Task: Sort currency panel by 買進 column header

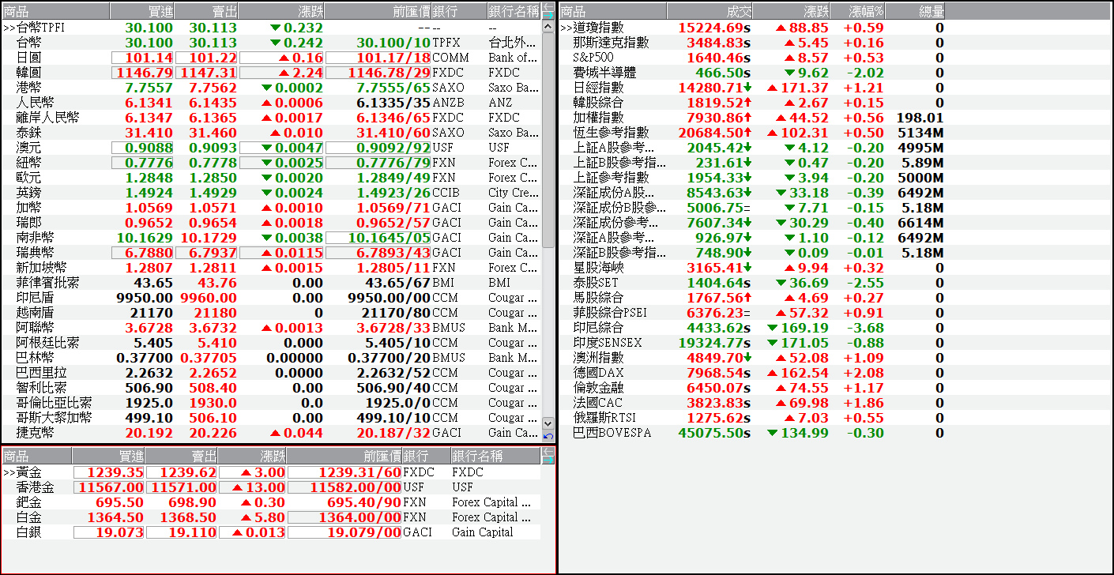Action: click(142, 12)
